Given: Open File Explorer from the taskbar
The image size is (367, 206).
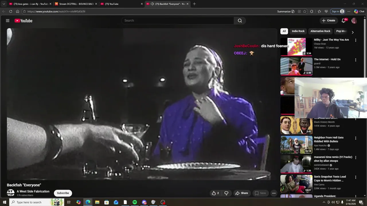Looking at the screenshot, I should [x=97, y=202].
